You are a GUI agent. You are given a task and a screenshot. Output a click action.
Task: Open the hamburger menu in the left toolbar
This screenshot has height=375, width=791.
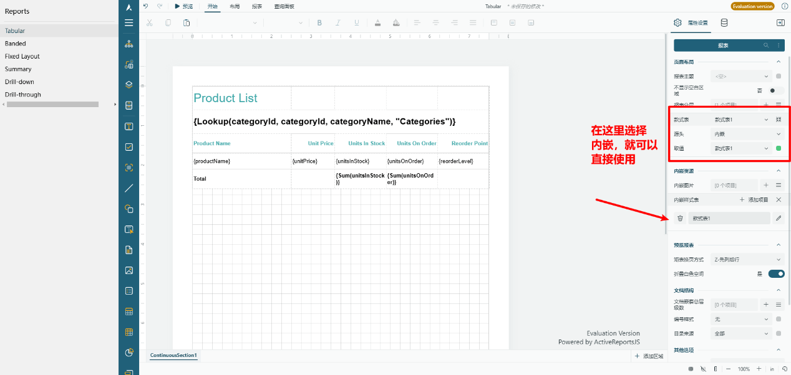click(x=129, y=22)
